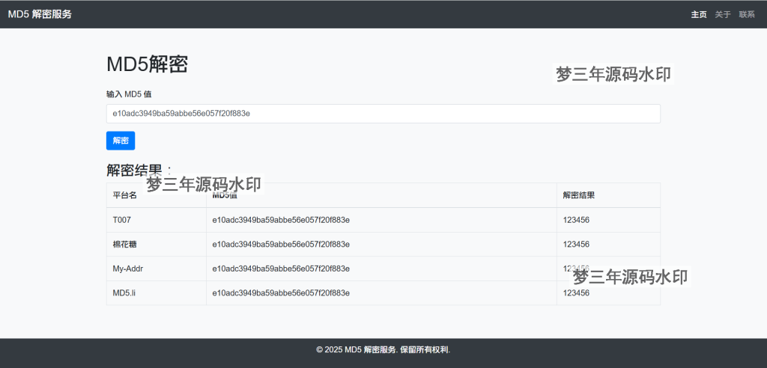
Task: Click the footer copyright text
Action: (383, 349)
